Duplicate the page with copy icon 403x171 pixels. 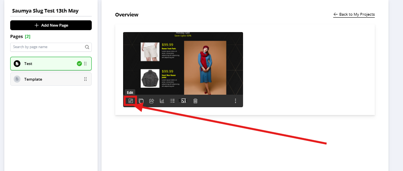click(x=141, y=101)
